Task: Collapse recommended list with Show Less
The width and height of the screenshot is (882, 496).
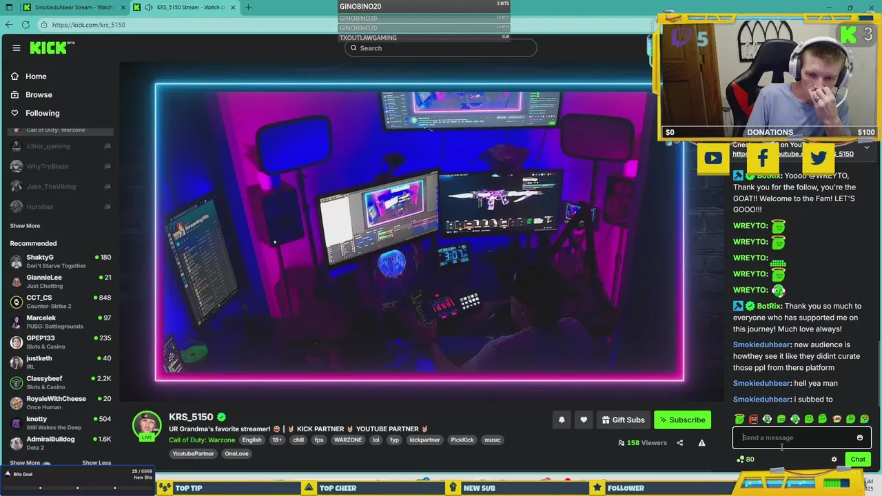Action: [x=96, y=463]
